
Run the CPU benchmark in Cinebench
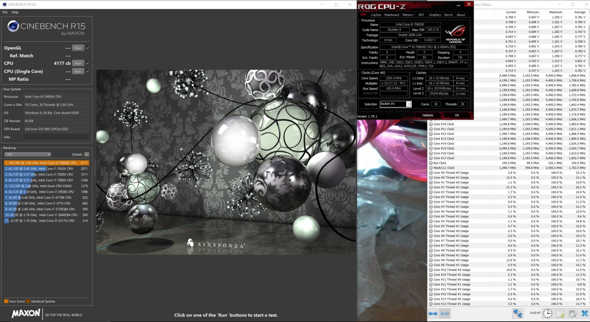coord(78,63)
